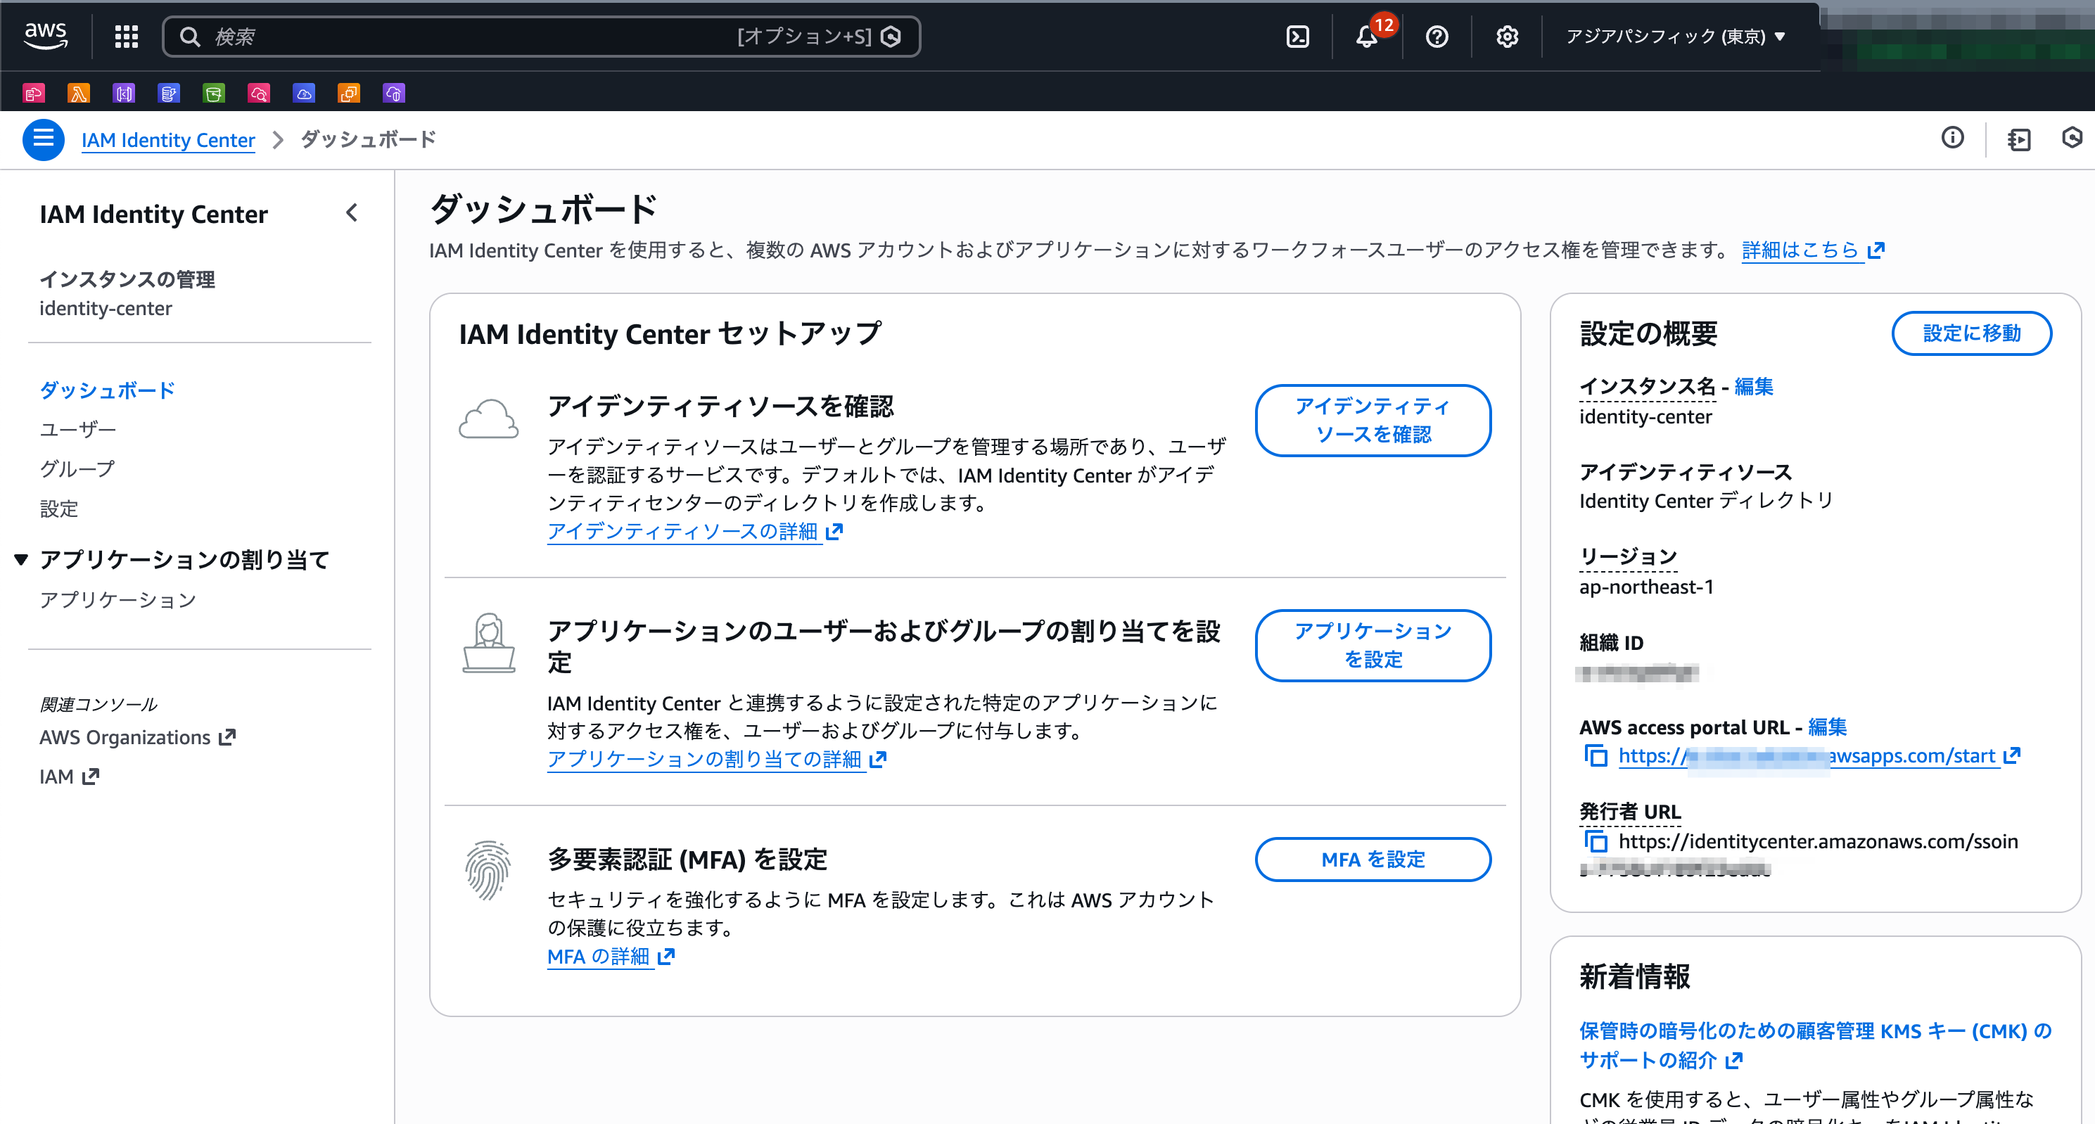Copy the AWS access portal URL
The height and width of the screenshot is (1124, 2095).
tap(1596, 756)
